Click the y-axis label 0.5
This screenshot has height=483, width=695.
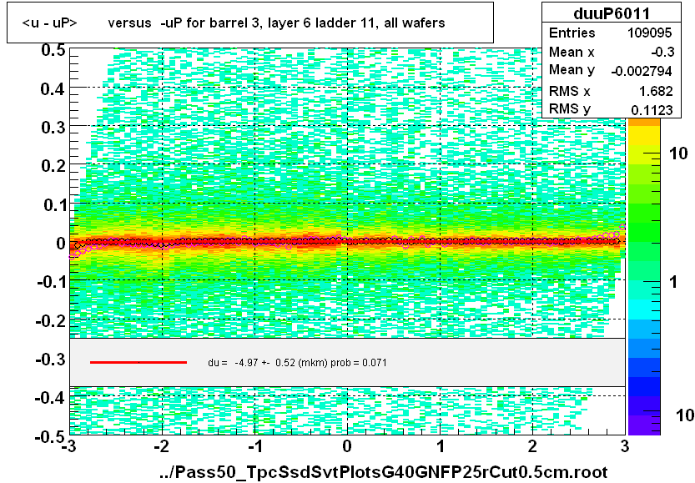click(53, 50)
